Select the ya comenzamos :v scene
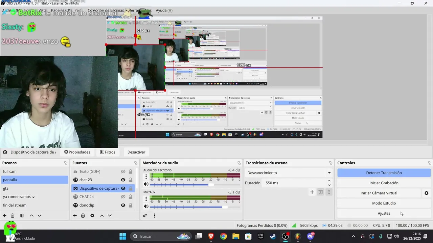The height and width of the screenshot is (243, 433). coord(34,197)
